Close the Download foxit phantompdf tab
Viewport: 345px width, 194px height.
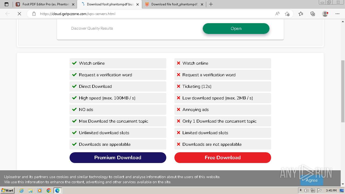tap(137, 4)
